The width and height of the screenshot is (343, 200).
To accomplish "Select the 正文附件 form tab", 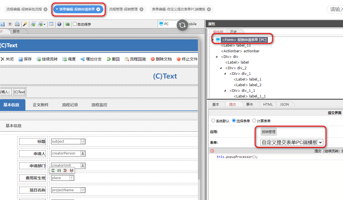I will tap(41, 105).
